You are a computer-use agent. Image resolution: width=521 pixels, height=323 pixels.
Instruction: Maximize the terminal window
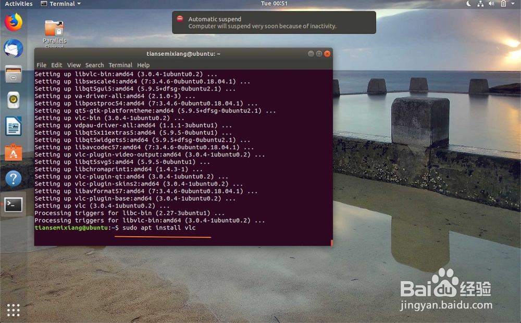pyautogui.click(x=319, y=54)
